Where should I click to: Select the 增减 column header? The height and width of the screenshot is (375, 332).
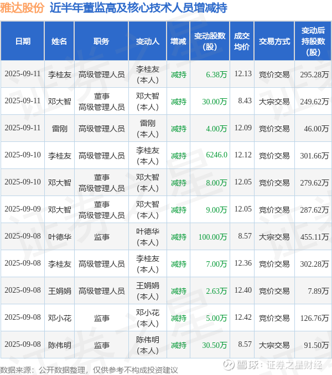178,41
